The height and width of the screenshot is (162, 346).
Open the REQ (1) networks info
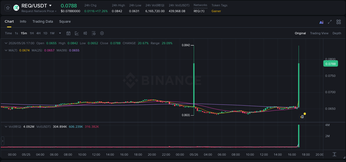pyautogui.click(x=199, y=11)
